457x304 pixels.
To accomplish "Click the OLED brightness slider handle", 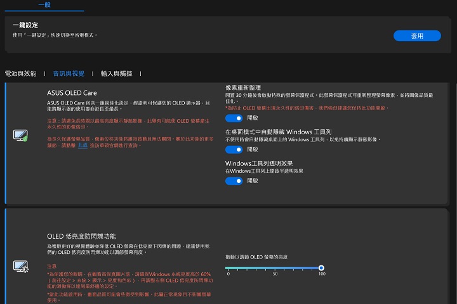I will tap(321, 268).
